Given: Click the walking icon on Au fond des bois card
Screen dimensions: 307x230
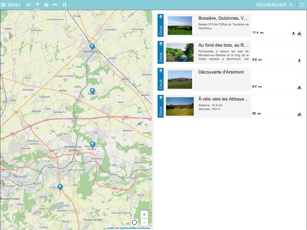Looking at the screenshot, I should (299, 60).
